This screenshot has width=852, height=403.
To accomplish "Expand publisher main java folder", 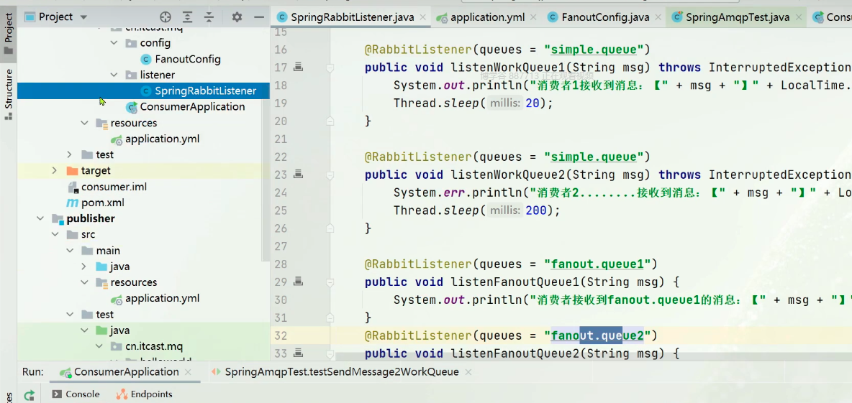I will 84,267.
